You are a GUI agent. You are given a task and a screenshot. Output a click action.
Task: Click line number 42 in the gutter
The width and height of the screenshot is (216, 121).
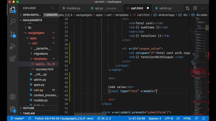(x=66, y=70)
